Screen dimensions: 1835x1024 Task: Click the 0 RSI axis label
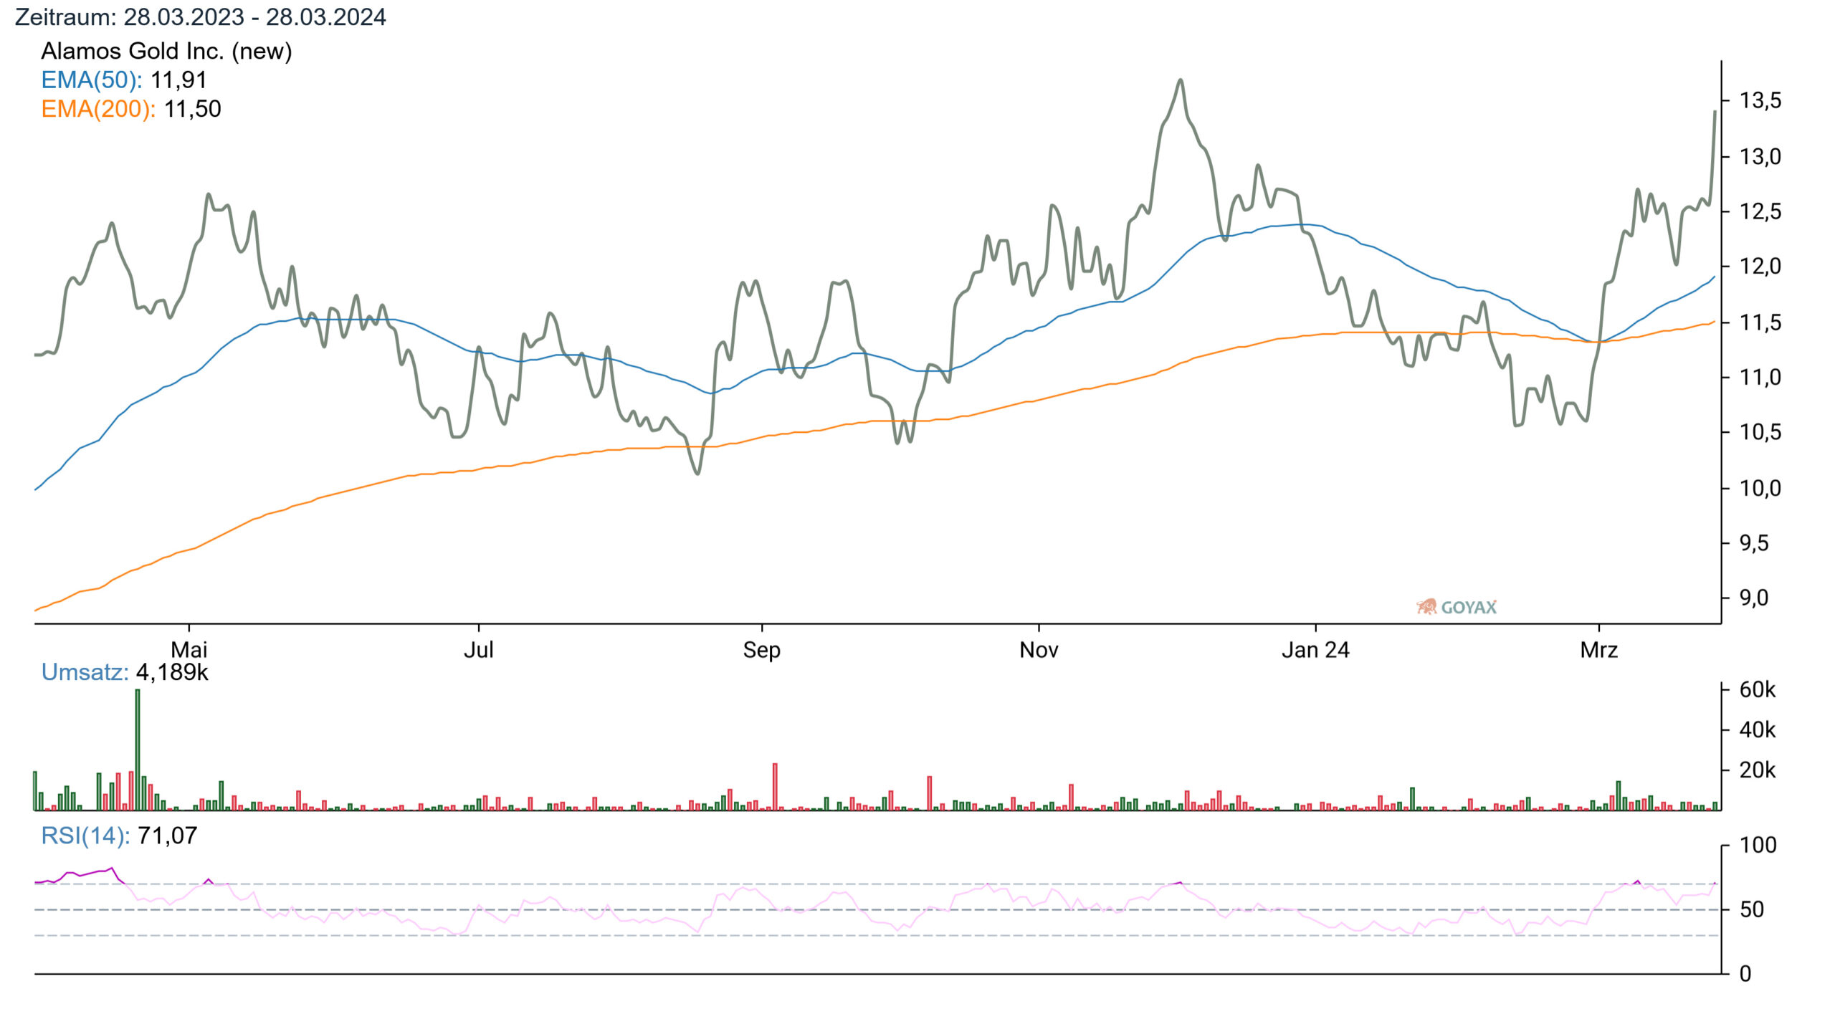[1745, 973]
